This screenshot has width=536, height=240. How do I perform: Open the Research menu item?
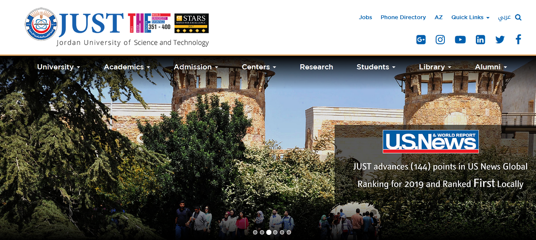coord(316,67)
